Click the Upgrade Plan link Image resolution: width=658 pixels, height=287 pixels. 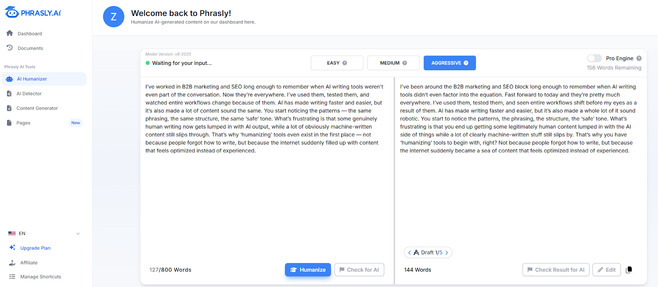35,248
